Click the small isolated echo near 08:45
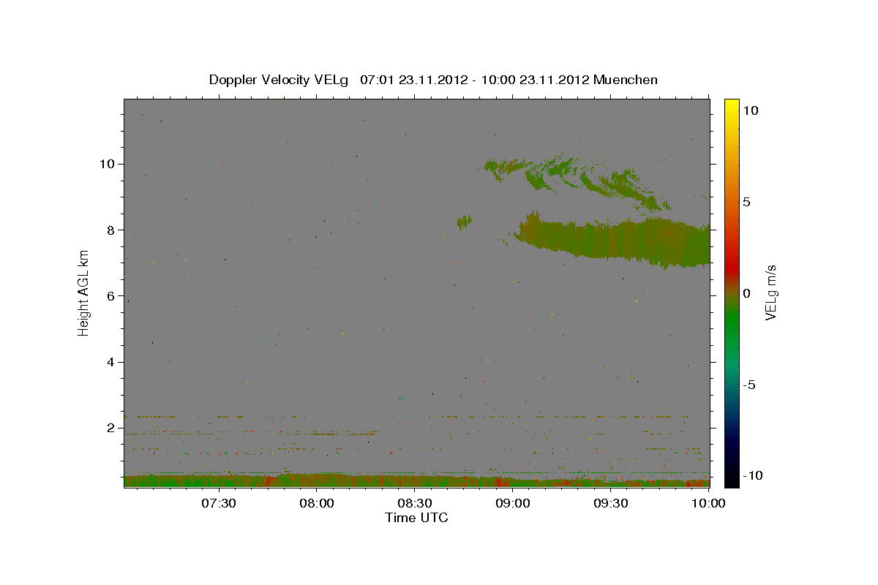Screen dimensions: 878x585 [464, 222]
